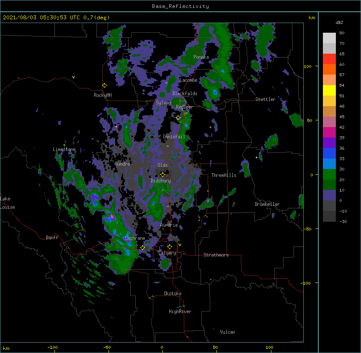Click the Okotoks label
This screenshot has height=353, width=361.
tap(173, 293)
